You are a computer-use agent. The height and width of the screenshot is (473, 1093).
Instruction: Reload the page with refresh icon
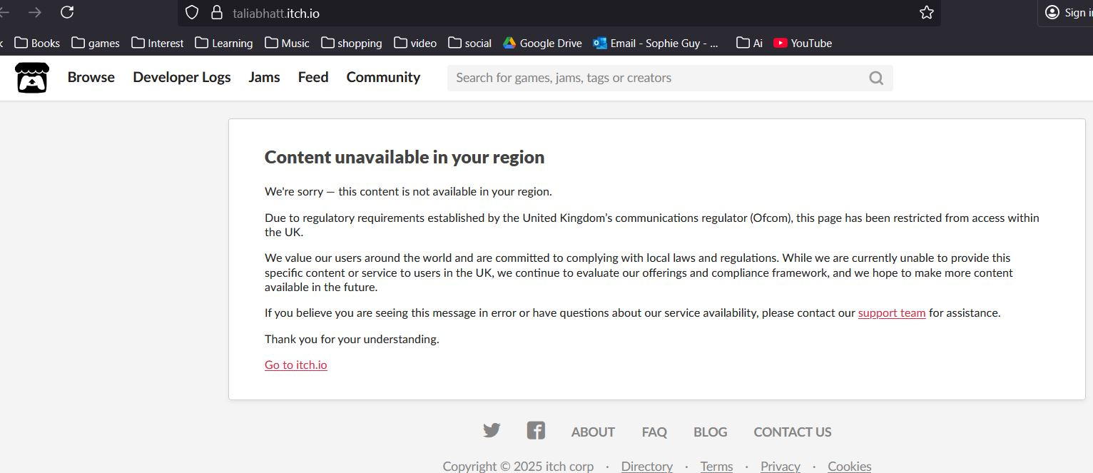67,12
